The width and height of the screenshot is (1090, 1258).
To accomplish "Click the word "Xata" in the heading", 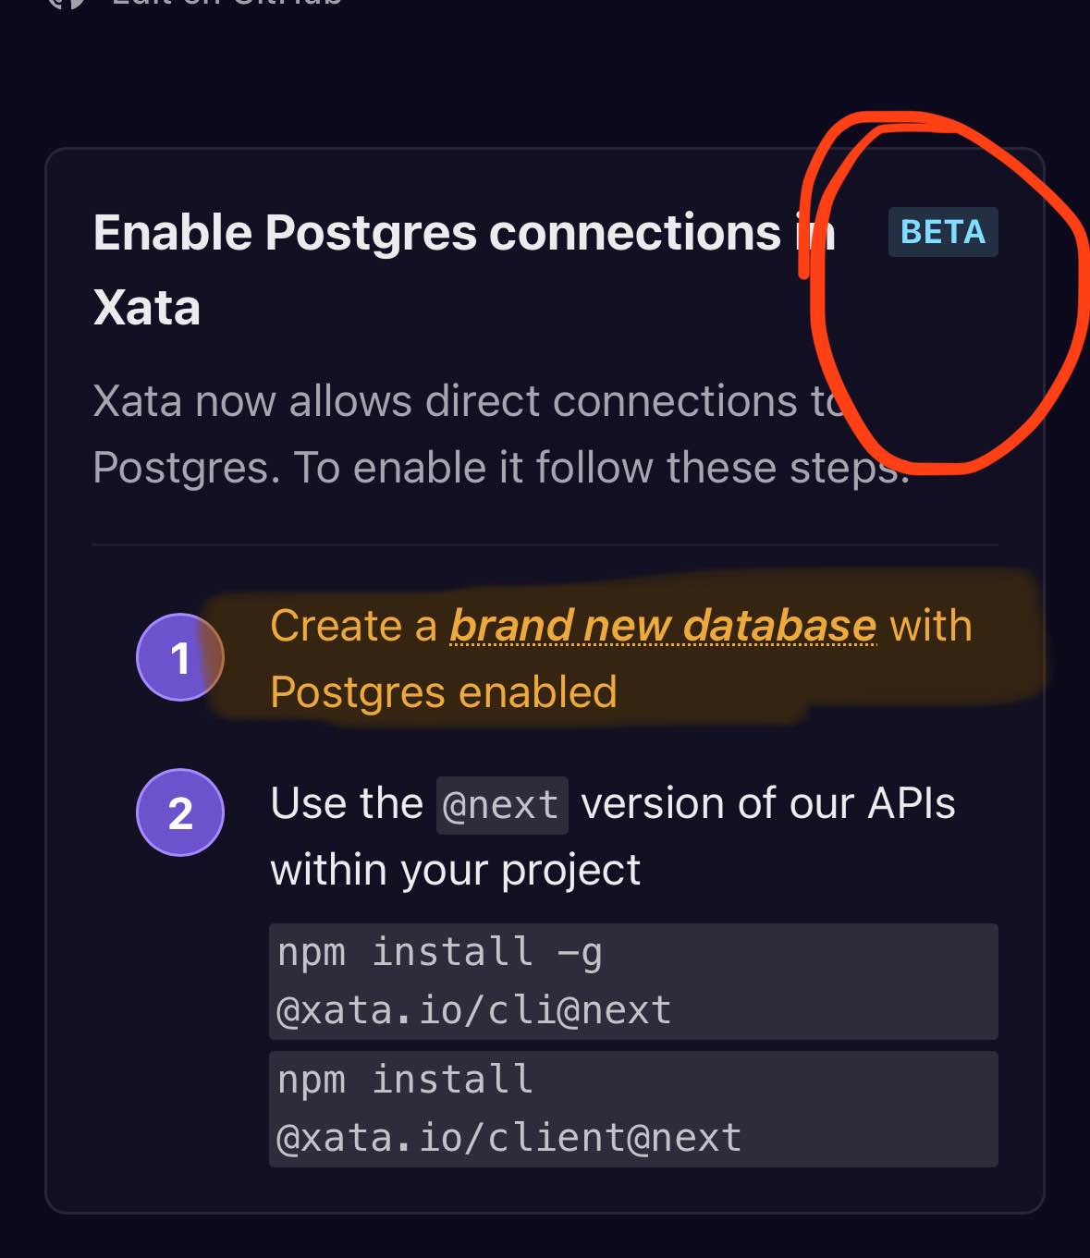I will click(x=147, y=308).
